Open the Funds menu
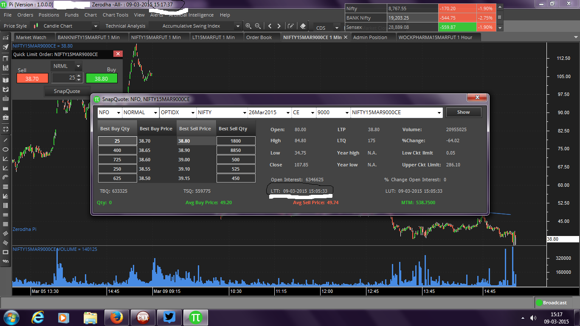Image resolution: width=580 pixels, height=326 pixels. tap(72, 15)
